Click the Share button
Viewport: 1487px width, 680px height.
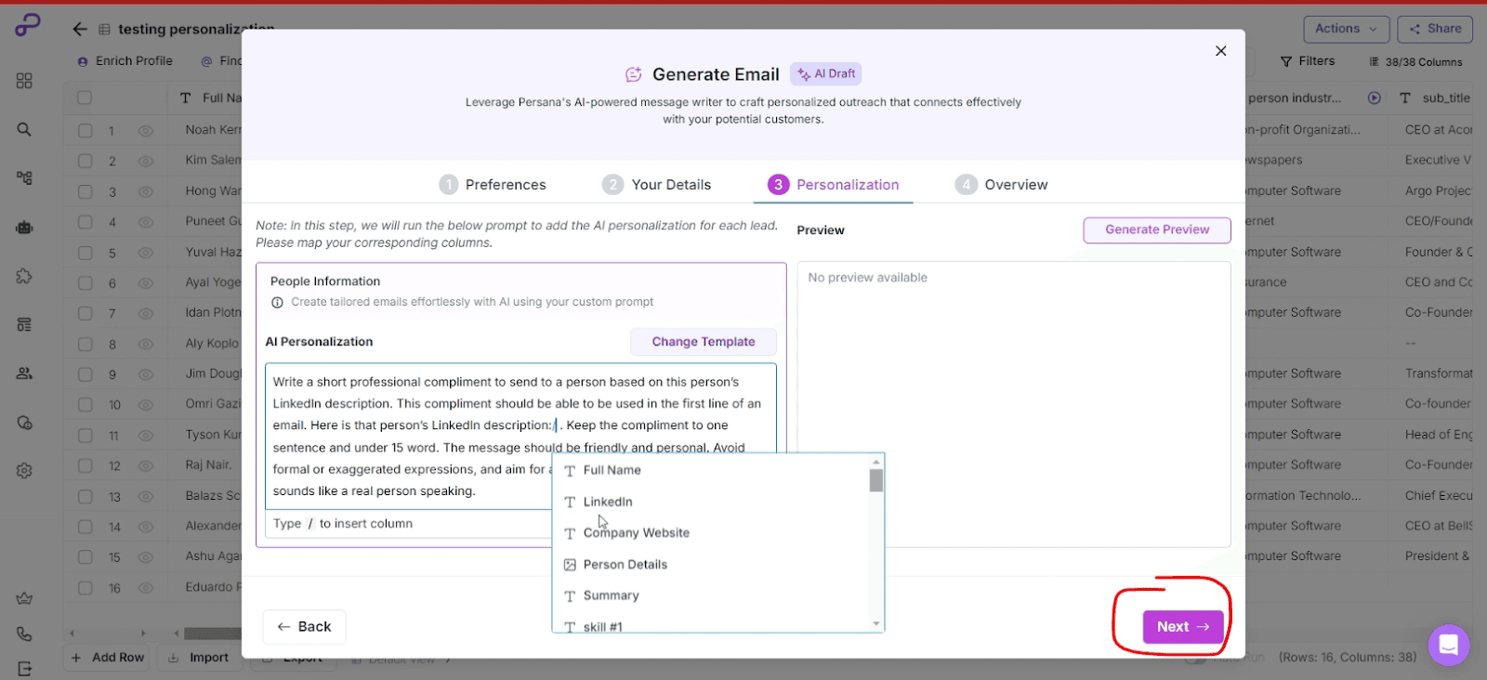coord(1435,29)
